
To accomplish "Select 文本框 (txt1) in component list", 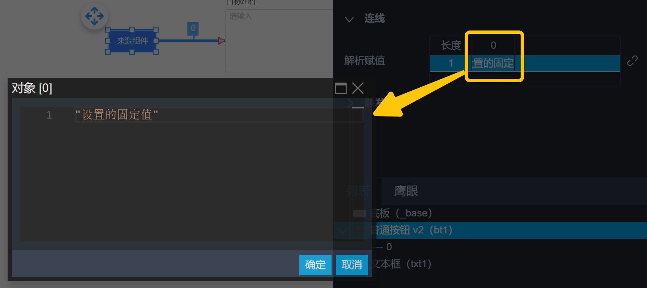I will point(402,264).
